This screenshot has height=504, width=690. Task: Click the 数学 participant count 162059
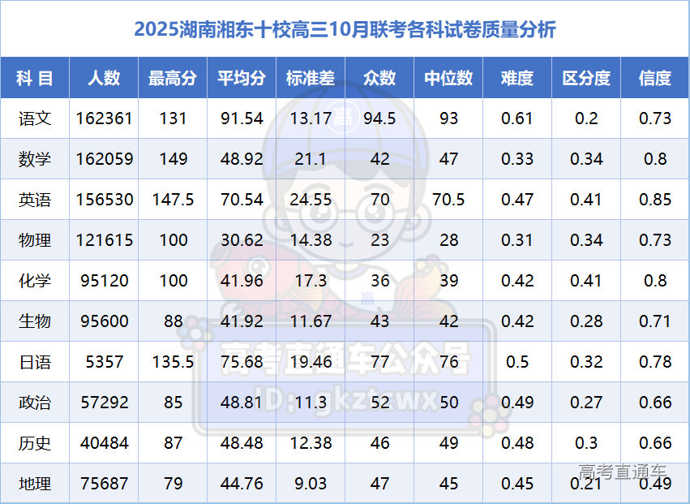click(x=105, y=159)
